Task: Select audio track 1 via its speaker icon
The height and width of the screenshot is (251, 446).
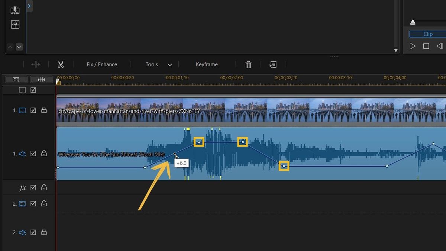Action: click(22, 153)
